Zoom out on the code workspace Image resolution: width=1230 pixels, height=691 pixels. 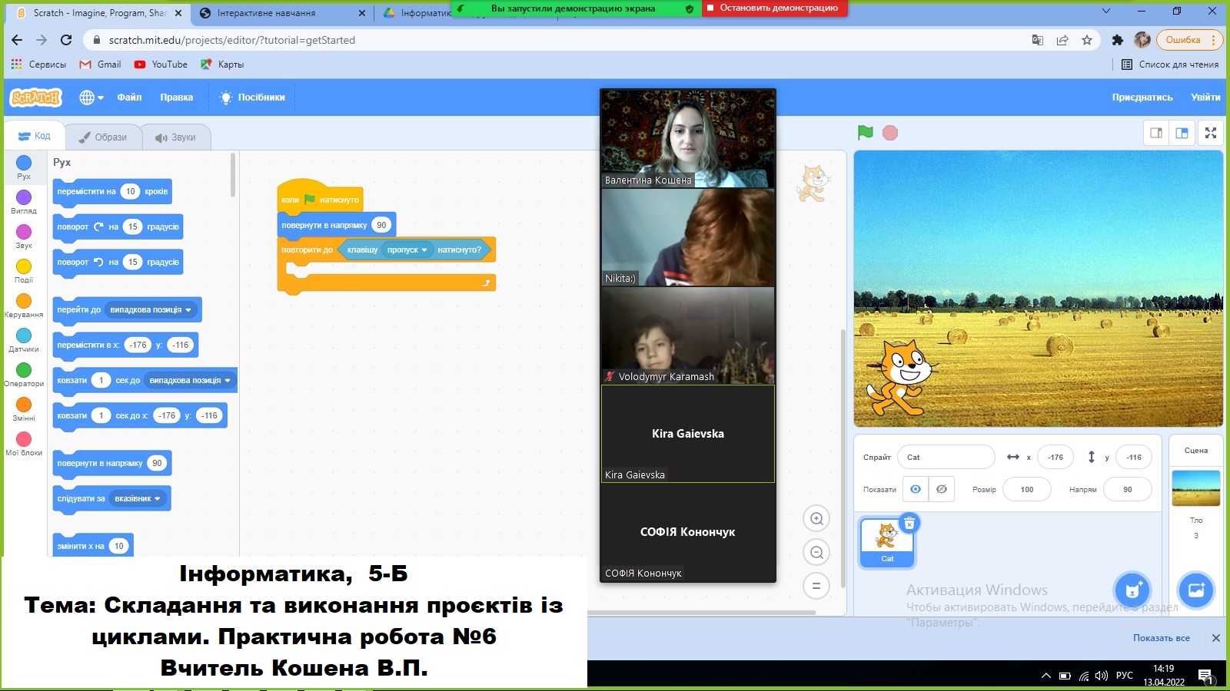[x=816, y=553]
